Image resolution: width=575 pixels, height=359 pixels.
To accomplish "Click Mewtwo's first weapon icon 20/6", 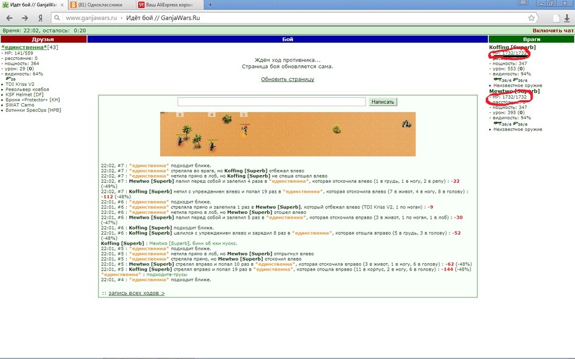I will point(502,124).
